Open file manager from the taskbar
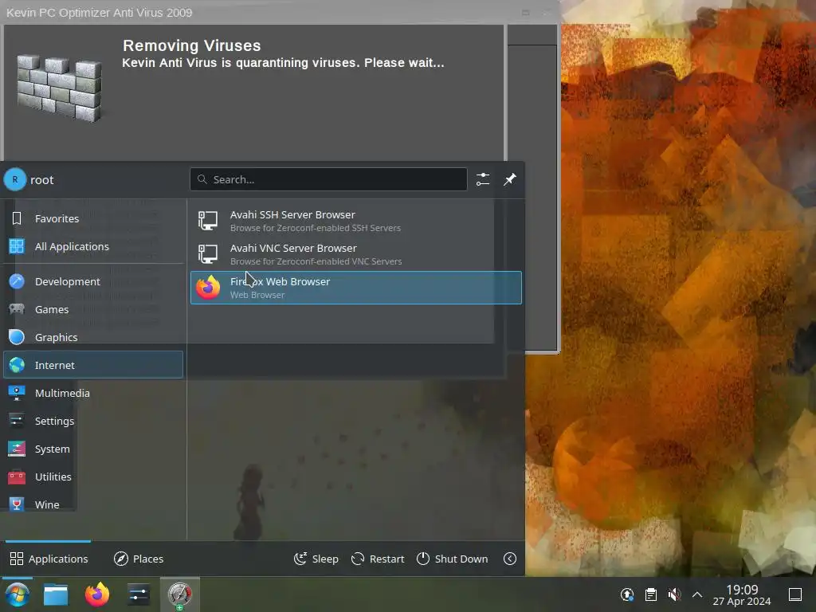The width and height of the screenshot is (816, 612). [x=56, y=594]
